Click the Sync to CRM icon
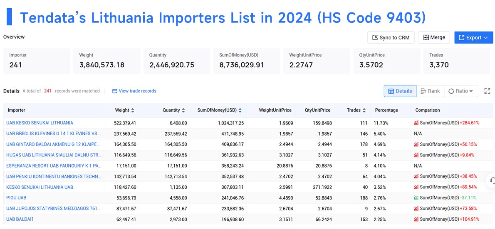The image size is (495, 229). [375, 37]
